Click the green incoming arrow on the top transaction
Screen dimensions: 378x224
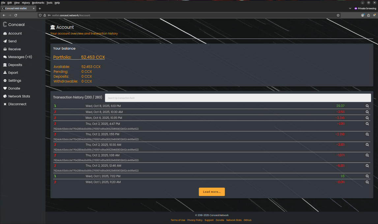click(55, 106)
